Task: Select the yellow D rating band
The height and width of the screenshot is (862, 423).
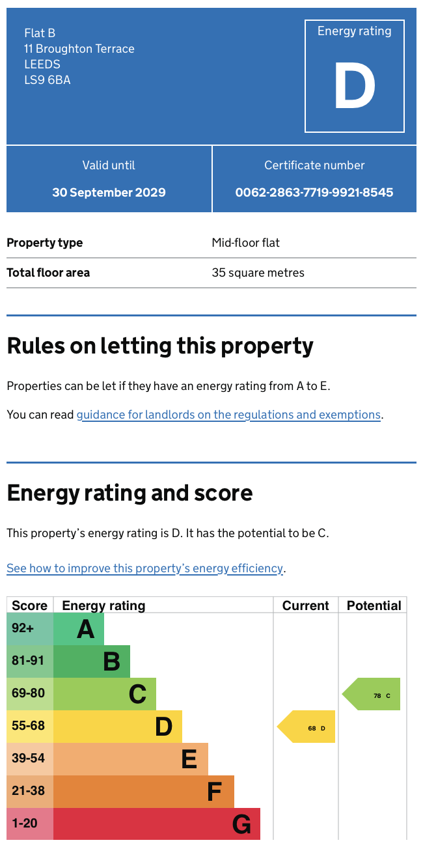Action: point(118,727)
